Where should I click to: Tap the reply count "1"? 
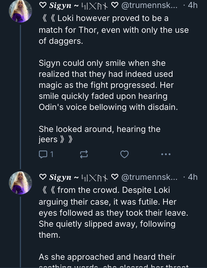point(51,155)
